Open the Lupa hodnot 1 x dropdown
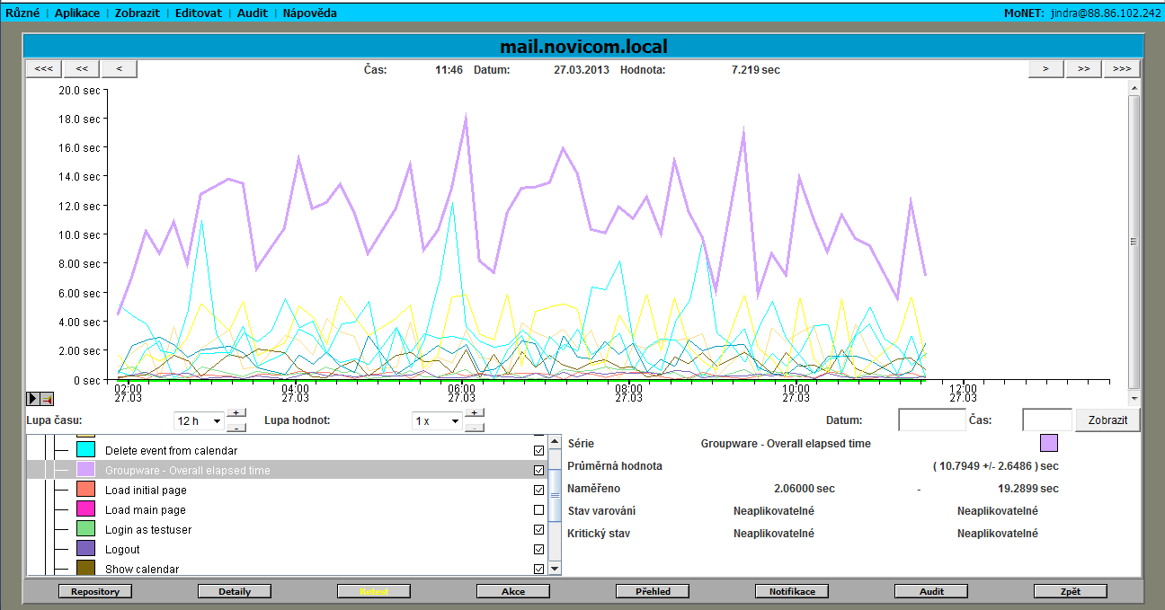This screenshot has width=1165, height=610. (437, 420)
